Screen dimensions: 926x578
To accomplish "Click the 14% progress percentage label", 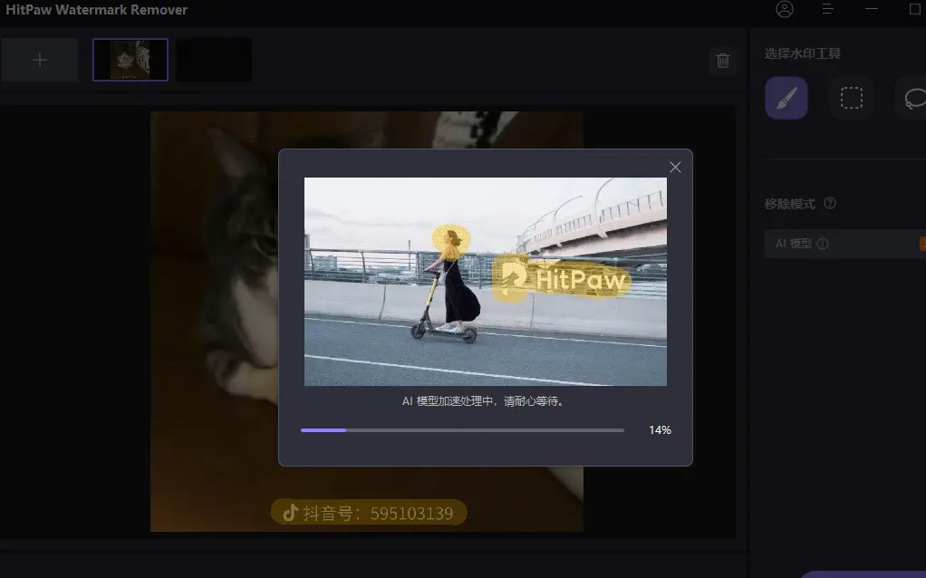I will click(660, 430).
